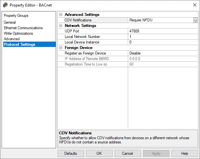The width and height of the screenshot is (200, 159).
Task: Click the Cancel button
Action: click(x=128, y=153)
